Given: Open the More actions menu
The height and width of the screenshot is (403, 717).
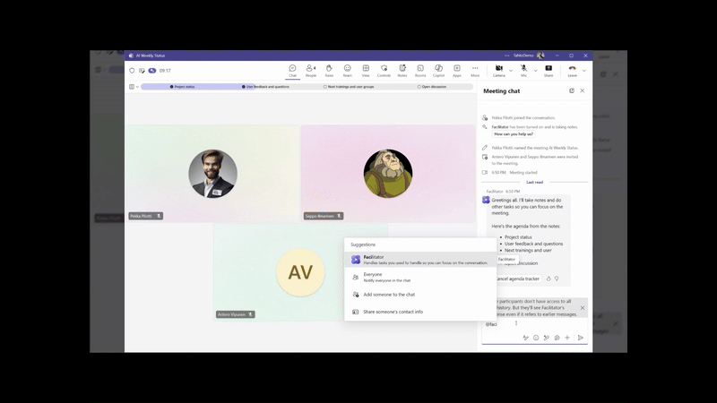Looking at the screenshot, I should tap(475, 70).
